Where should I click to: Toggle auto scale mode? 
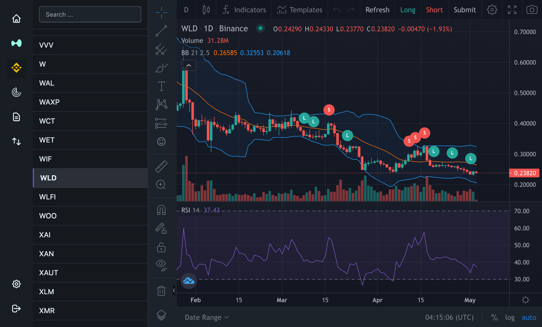click(529, 317)
